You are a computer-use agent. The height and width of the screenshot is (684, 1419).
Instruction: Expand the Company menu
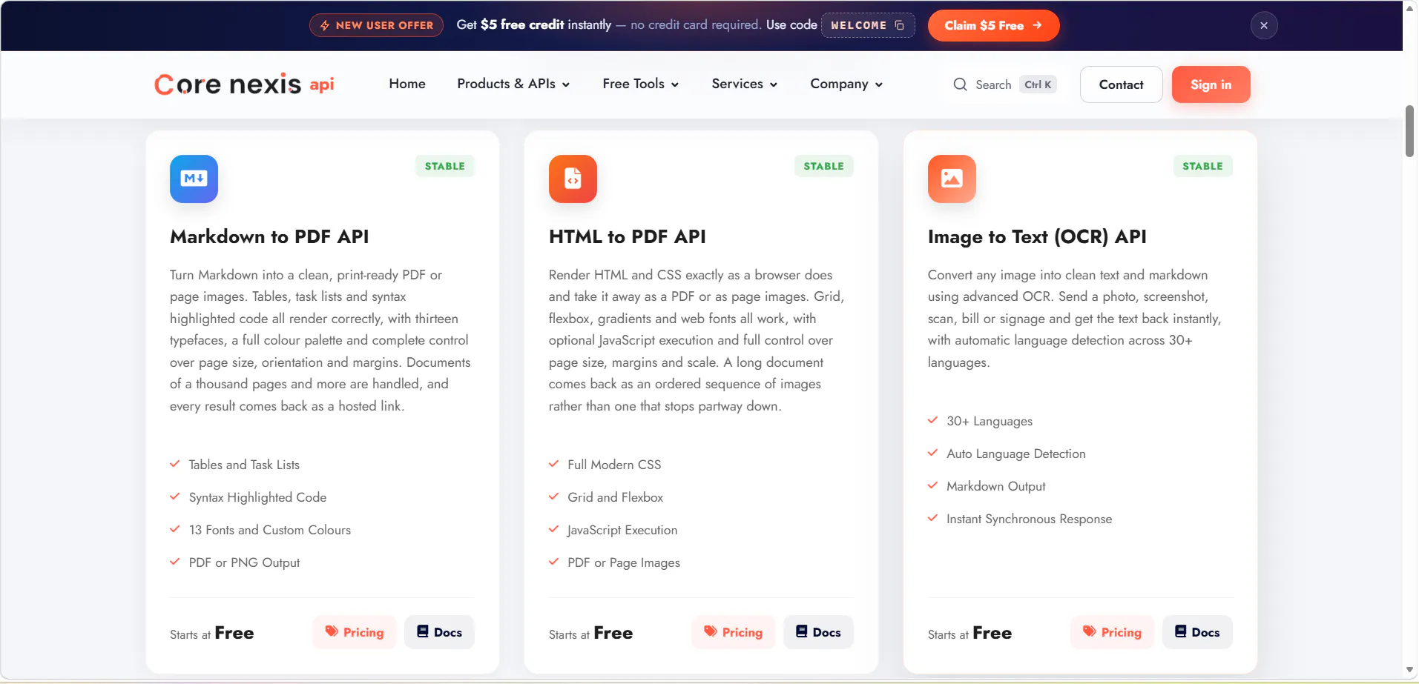click(846, 84)
